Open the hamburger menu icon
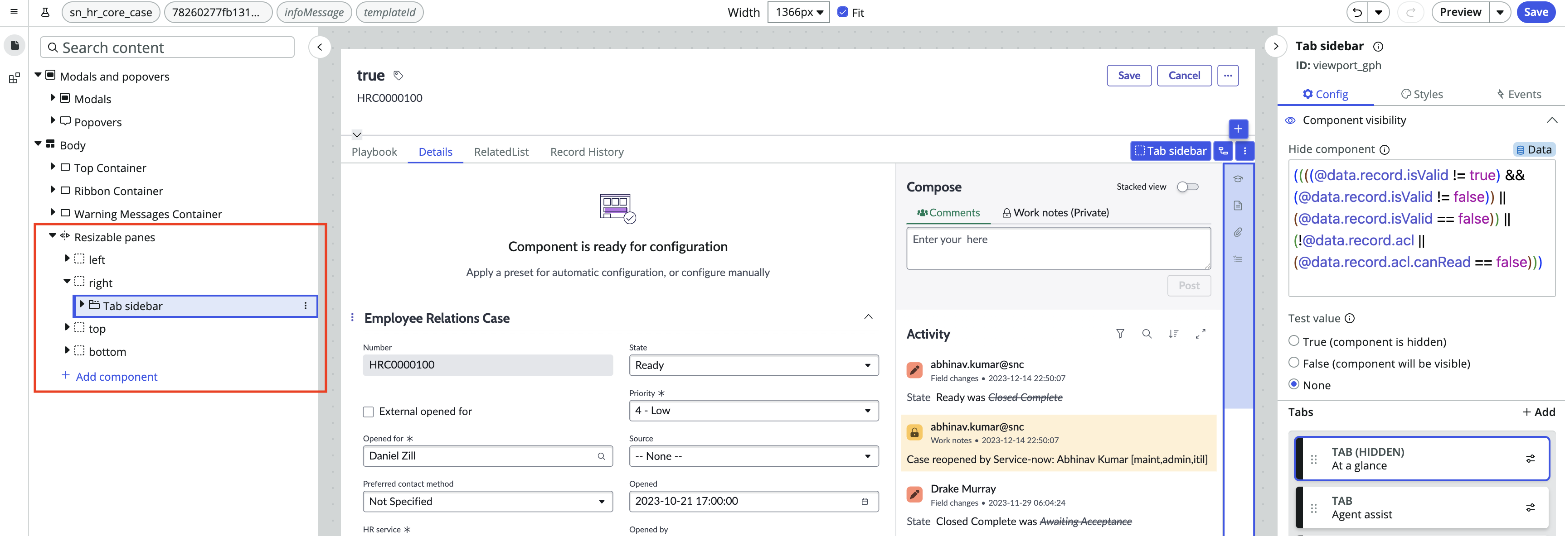This screenshot has height=536, width=1565. 14,11
